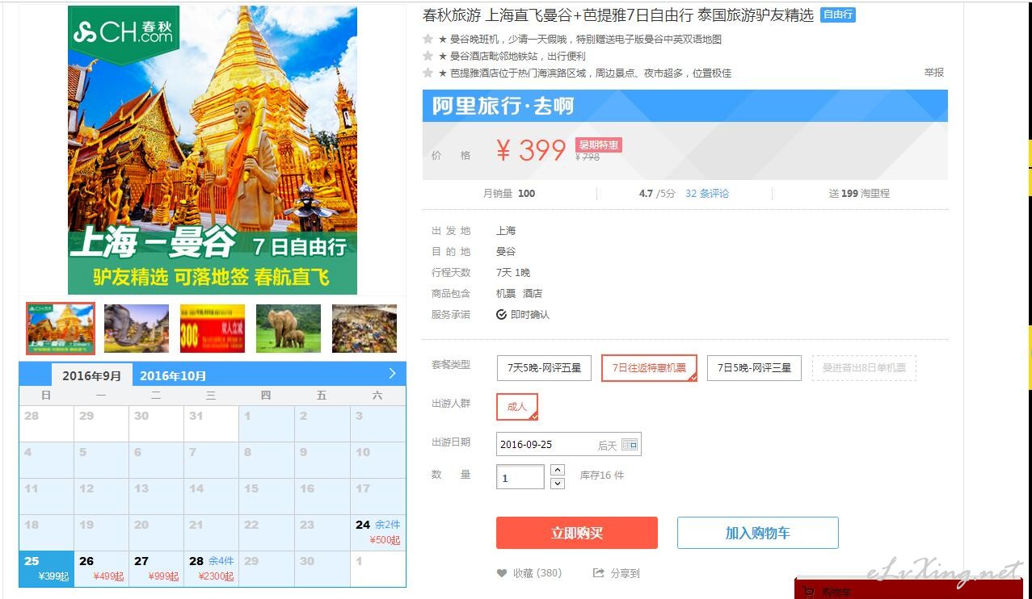Select the elephant thumbnail image
Viewport: 1032px width, 599px height.
(x=289, y=329)
